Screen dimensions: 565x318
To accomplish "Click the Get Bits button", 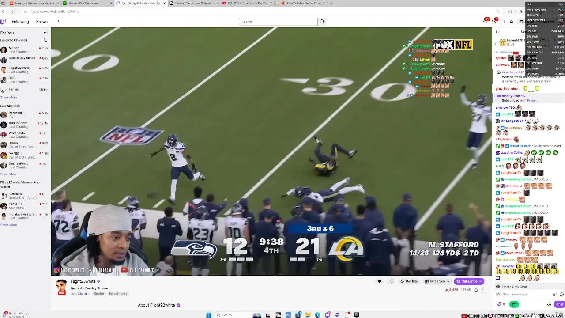I will pos(409,281).
